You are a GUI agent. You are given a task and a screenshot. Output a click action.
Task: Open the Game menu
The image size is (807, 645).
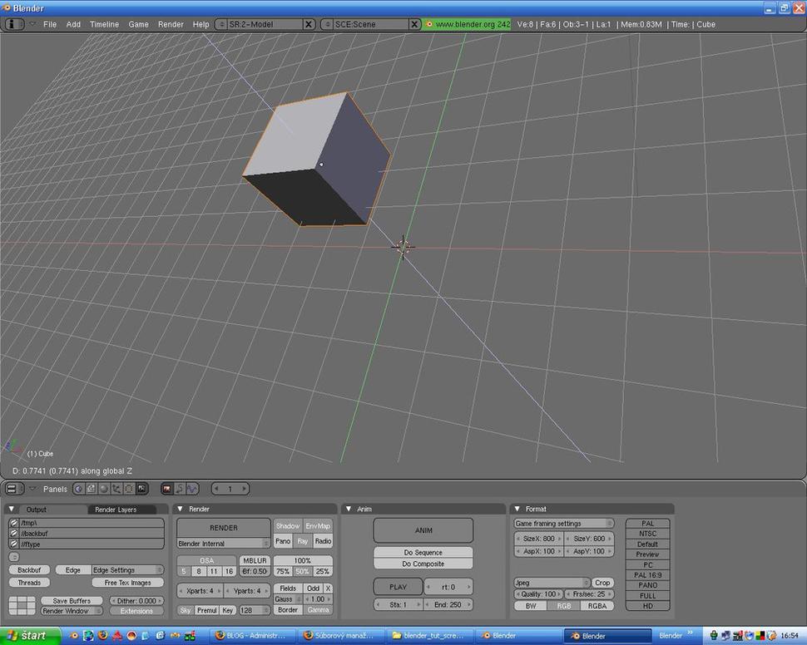(138, 24)
